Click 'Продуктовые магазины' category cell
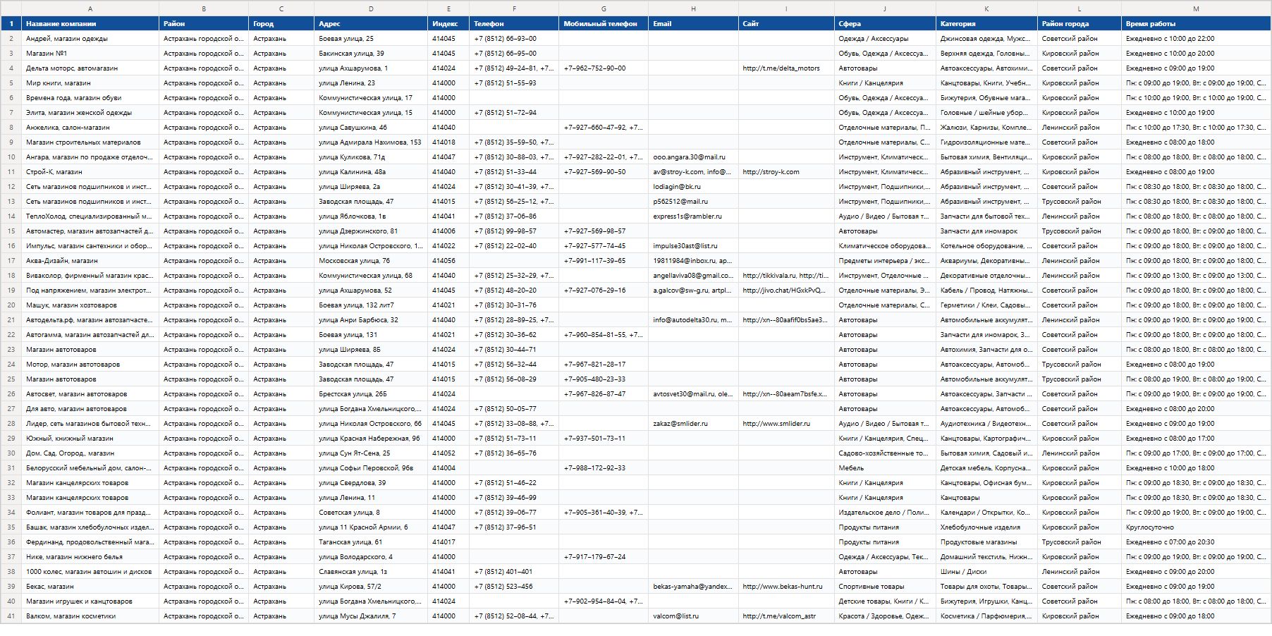 point(986,542)
